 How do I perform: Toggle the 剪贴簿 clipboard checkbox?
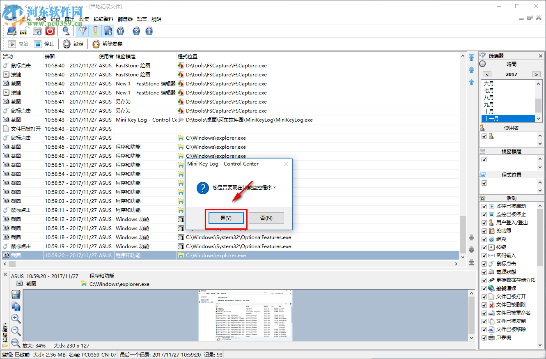(484, 231)
